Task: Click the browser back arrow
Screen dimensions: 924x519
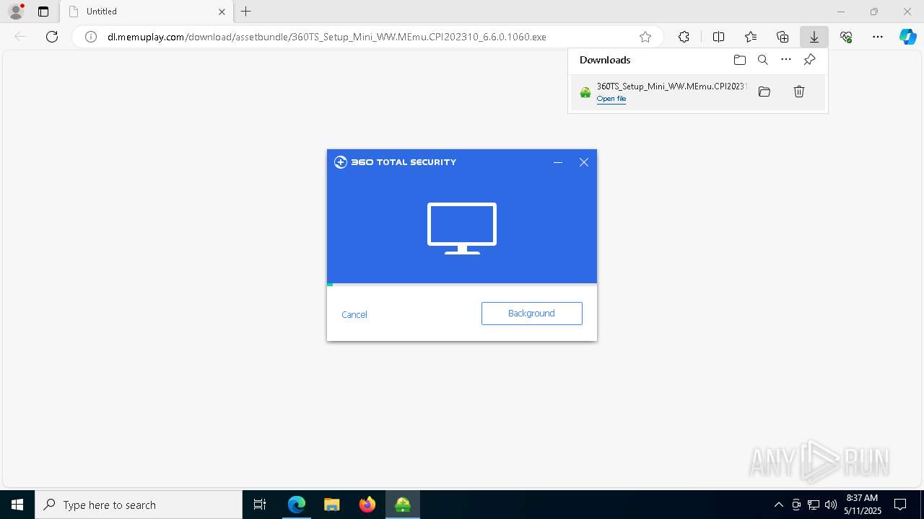Action: 20,37
